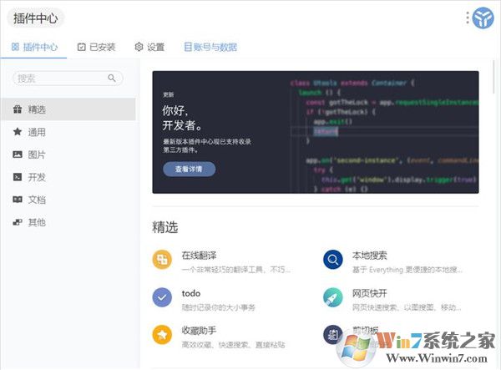
Task: Click the 精选 section heading
Action: [165, 227]
